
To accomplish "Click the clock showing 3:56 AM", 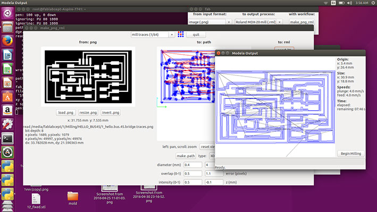I will click(362, 3).
